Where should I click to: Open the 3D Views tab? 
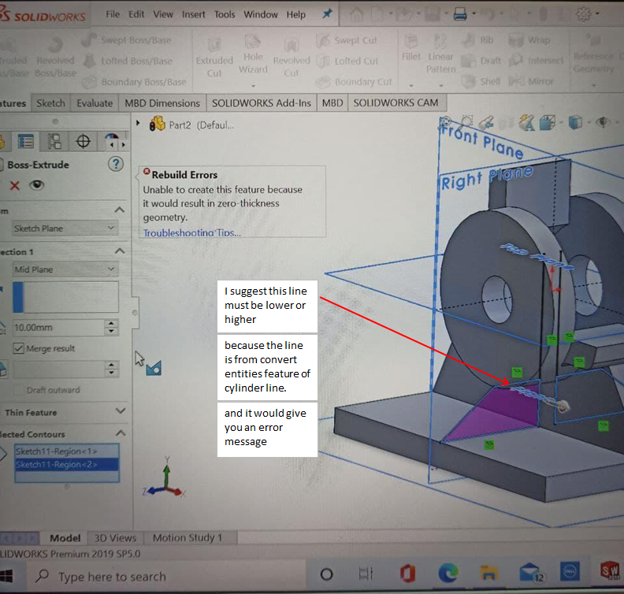[x=115, y=538]
